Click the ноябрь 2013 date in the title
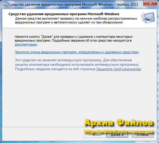 pyautogui.click(x=128, y=4)
